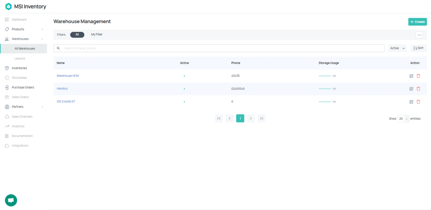Open the 105 S MAIN ST link
This screenshot has width=431, height=210.
point(66,102)
